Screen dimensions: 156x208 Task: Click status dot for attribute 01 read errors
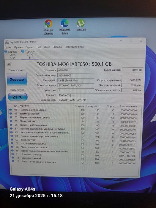10,110
